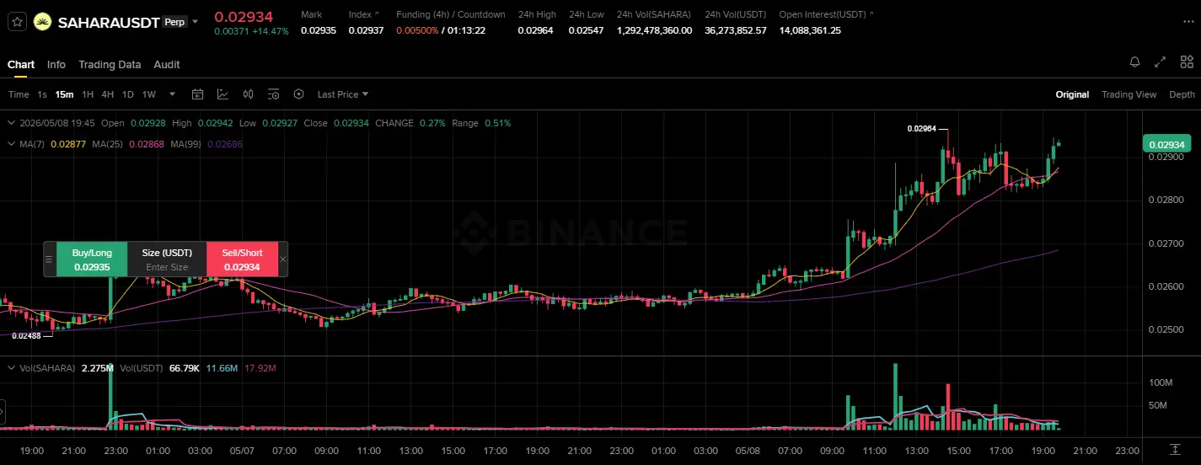
Task: Select the 4H interval
Action: (x=108, y=94)
